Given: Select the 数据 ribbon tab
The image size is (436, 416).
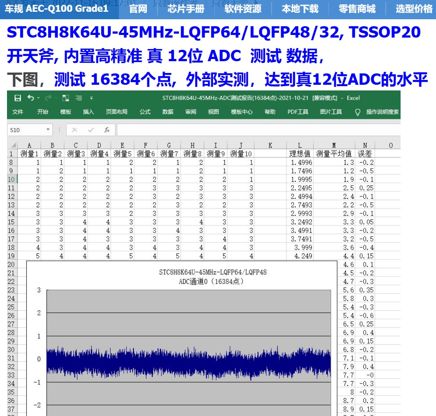Looking at the screenshot, I should (168, 112).
